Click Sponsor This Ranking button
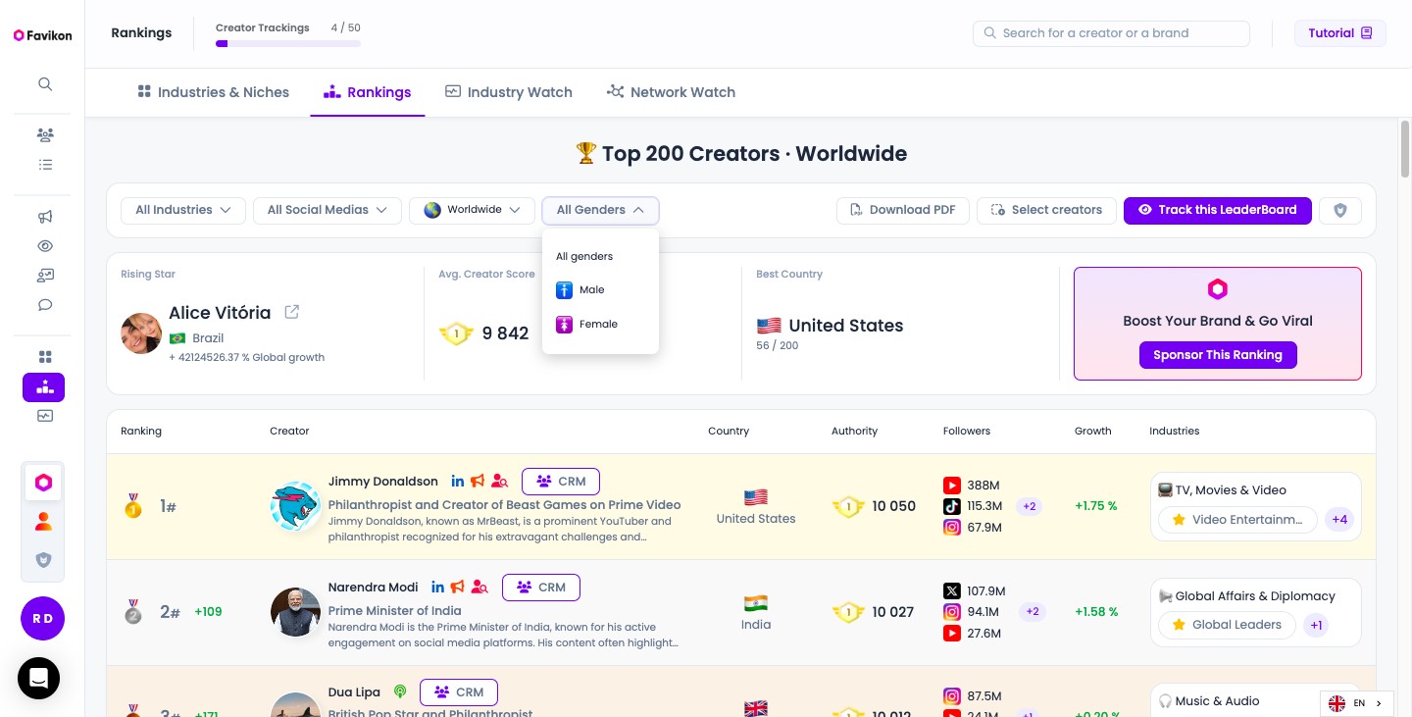Viewport: 1412px width, 717px height. pos(1218,355)
